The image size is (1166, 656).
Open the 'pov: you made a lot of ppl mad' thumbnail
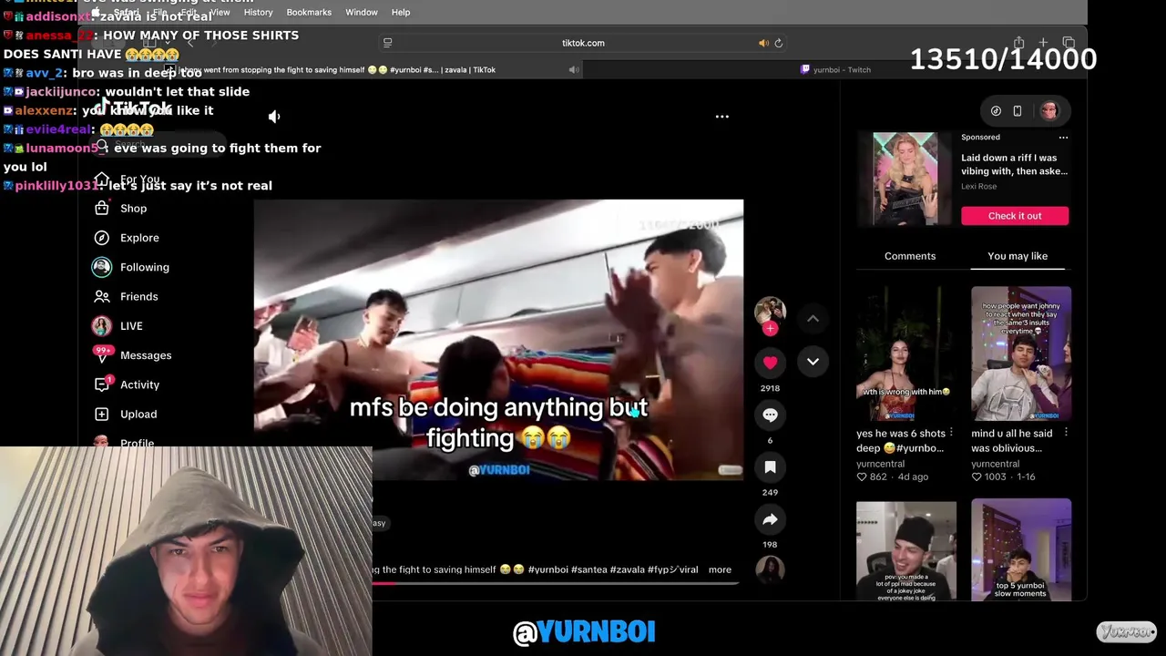(906, 549)
